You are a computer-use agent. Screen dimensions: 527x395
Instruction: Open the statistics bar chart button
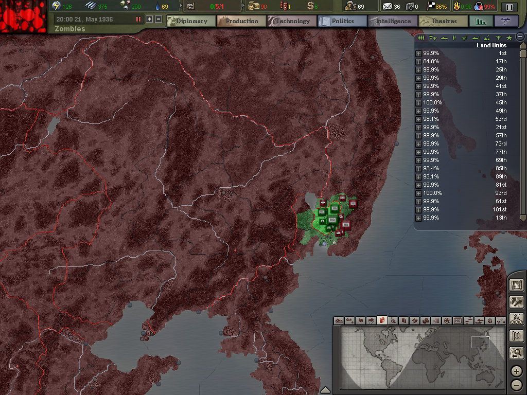pyautogui.click(x=481, y=21)
